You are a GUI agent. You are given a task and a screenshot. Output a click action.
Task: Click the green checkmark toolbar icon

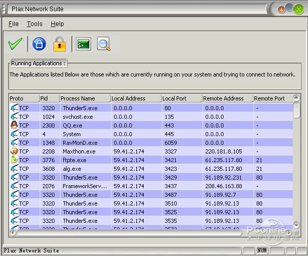[15, 44]
